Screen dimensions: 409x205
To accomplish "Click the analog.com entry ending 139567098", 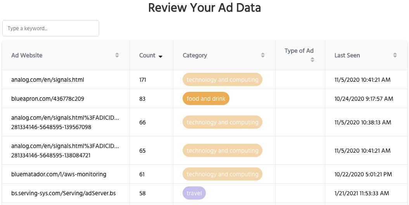I will pyautogui.click(x=65, y=122).
